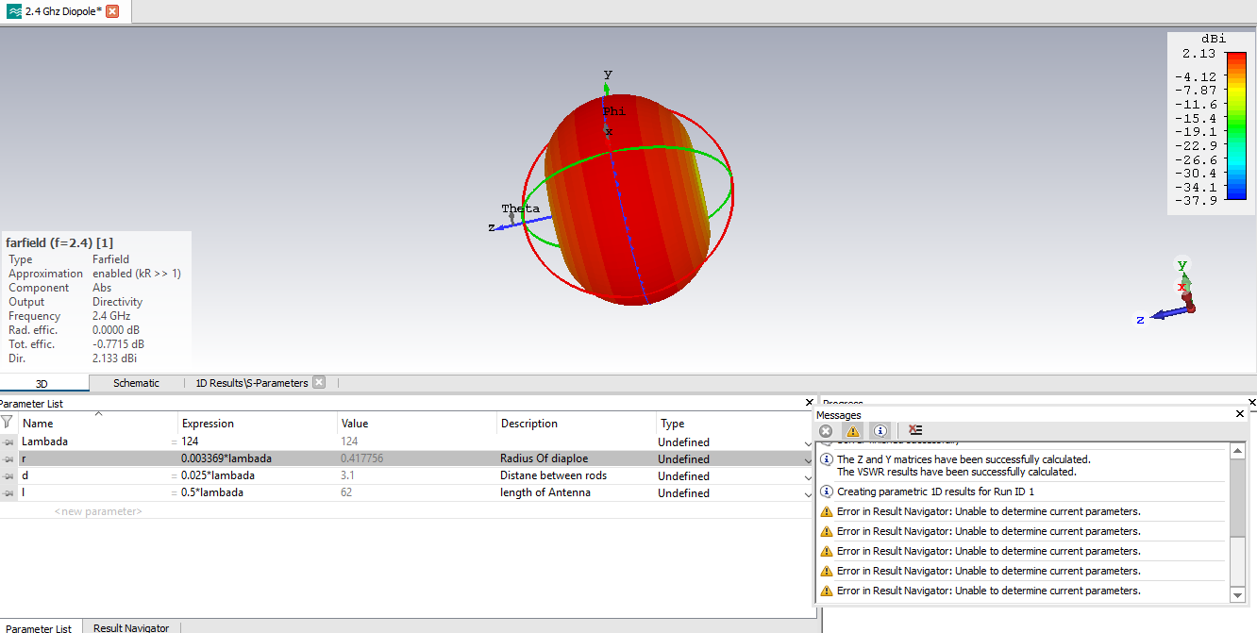Toggle the error messages filter icon
The image size is (1257, 633).
[826, 430]
